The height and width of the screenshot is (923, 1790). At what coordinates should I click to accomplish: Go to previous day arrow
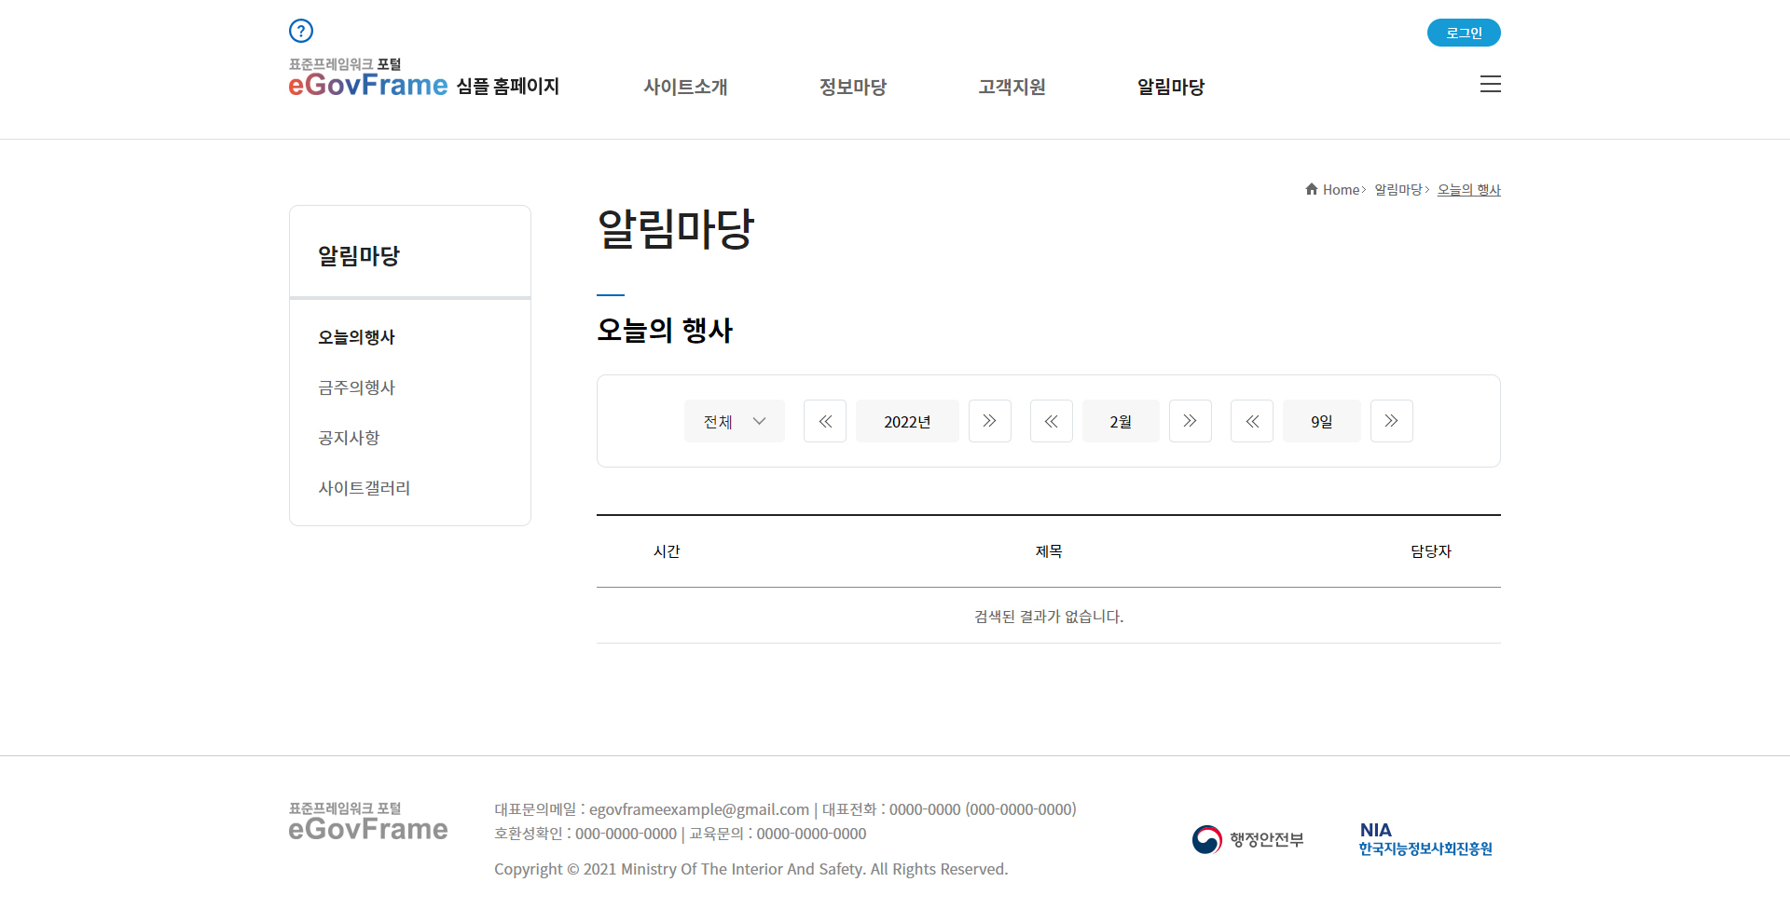click(1251, 421)
